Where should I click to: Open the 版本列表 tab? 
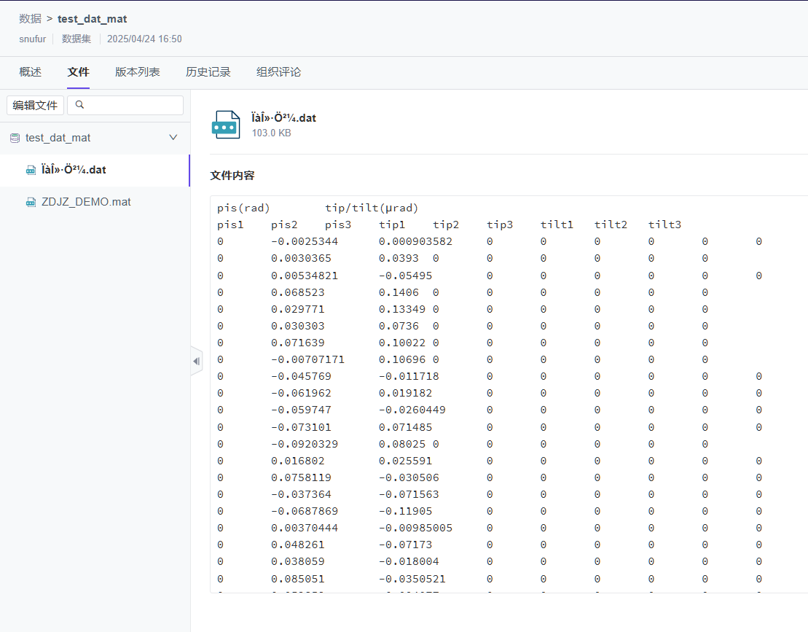point(138,72)
